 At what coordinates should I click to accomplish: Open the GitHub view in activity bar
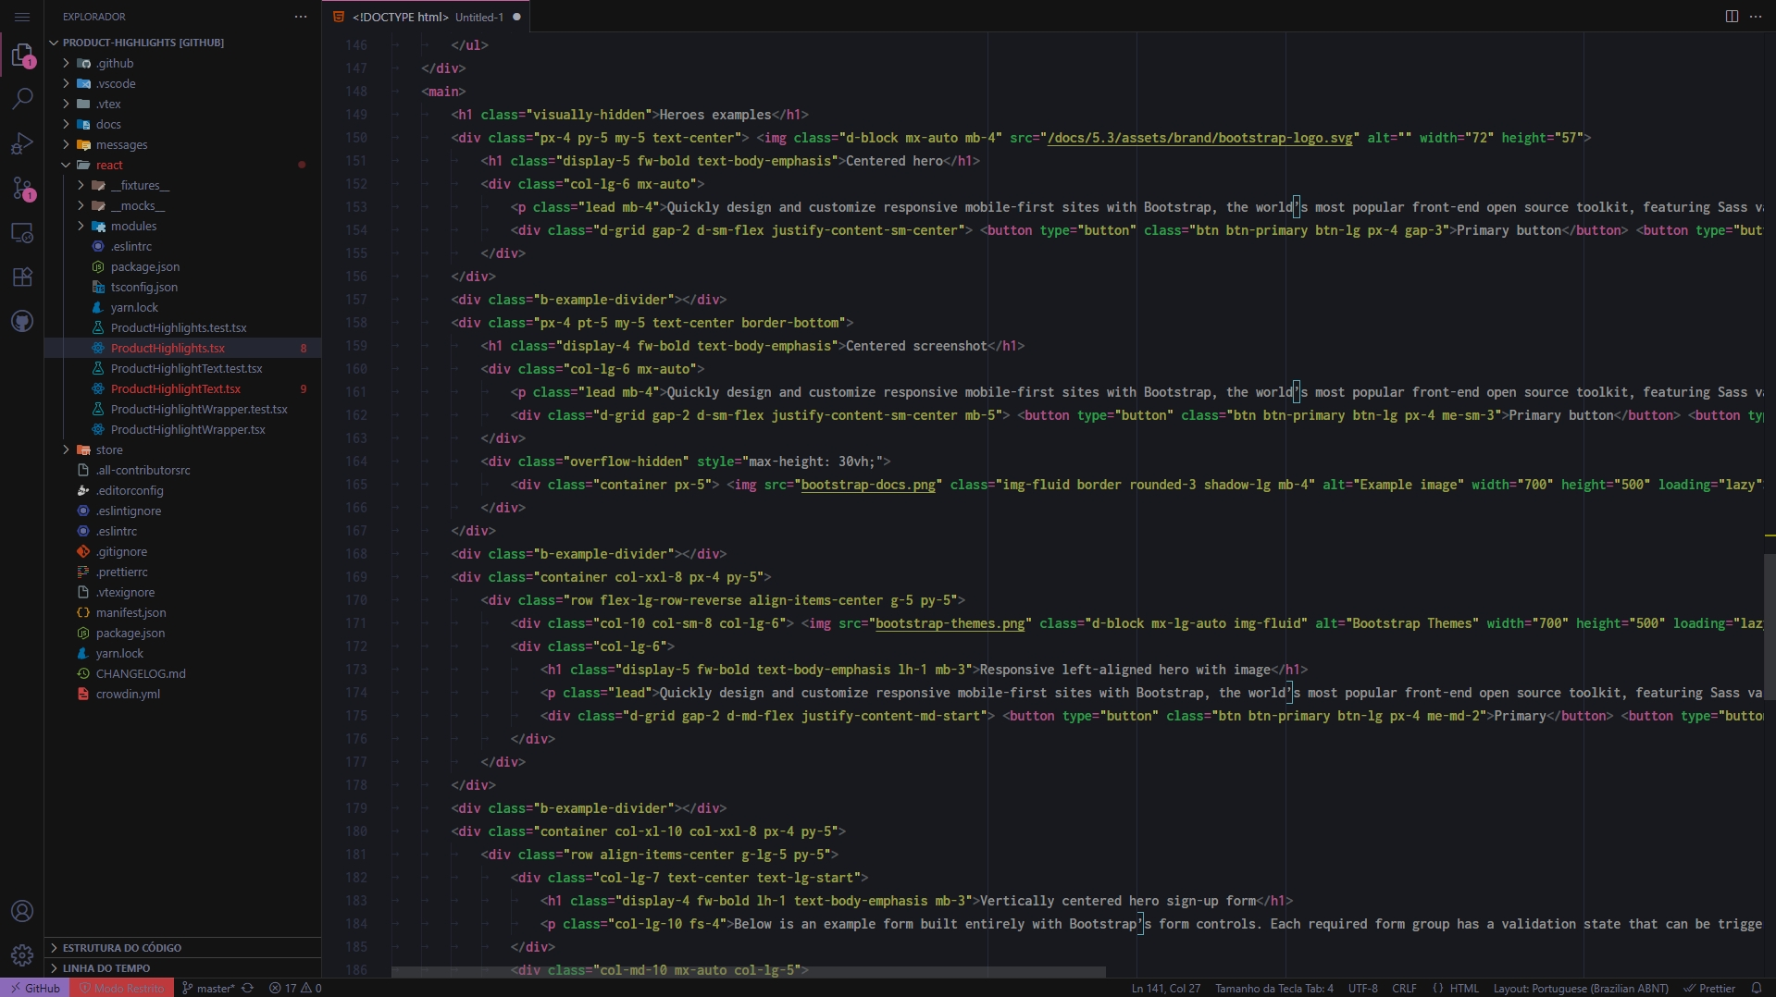pyautogui.click(x=22, y=321)
